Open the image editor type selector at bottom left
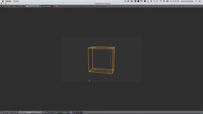The width and height of the screenshot is (203, 114). point(2,112)
